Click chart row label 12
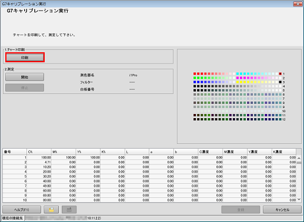This screenshot has width=304, height=222. 283,119
